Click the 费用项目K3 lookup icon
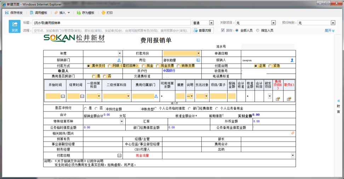This screenshot has width=344, height=179. click(278, 99)
